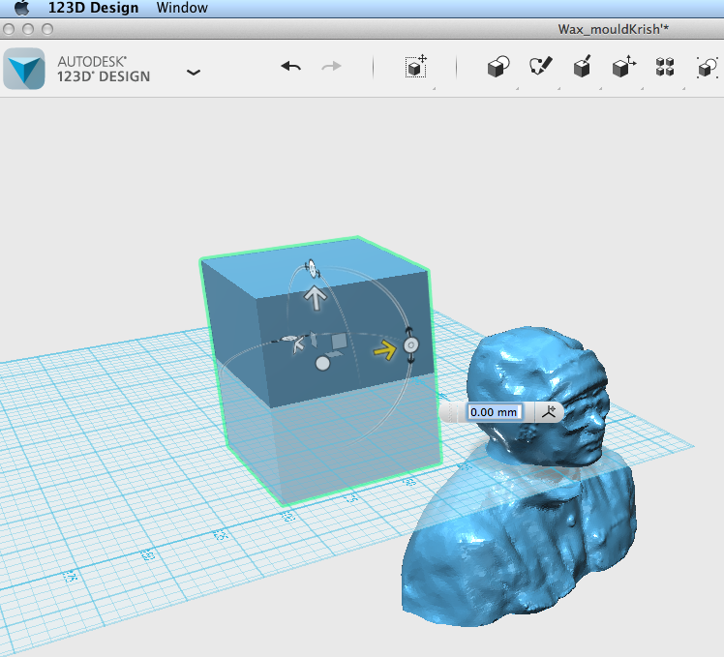Open the Pattern tool icon
This screenshot has height=657, width=724.
[x=665, y=67]
